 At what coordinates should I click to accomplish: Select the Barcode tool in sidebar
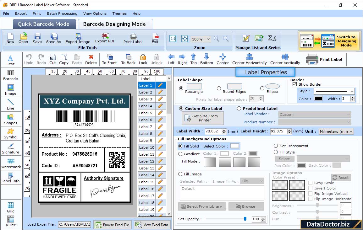11,75
